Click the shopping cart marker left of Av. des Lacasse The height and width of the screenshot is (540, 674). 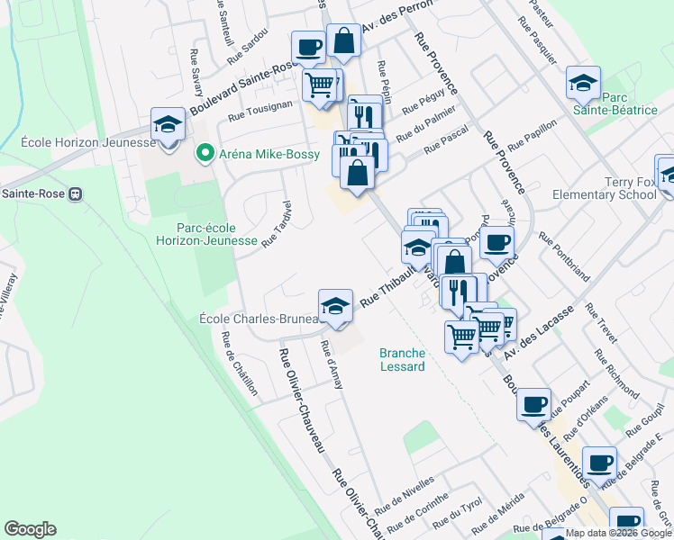pos(461,338)
